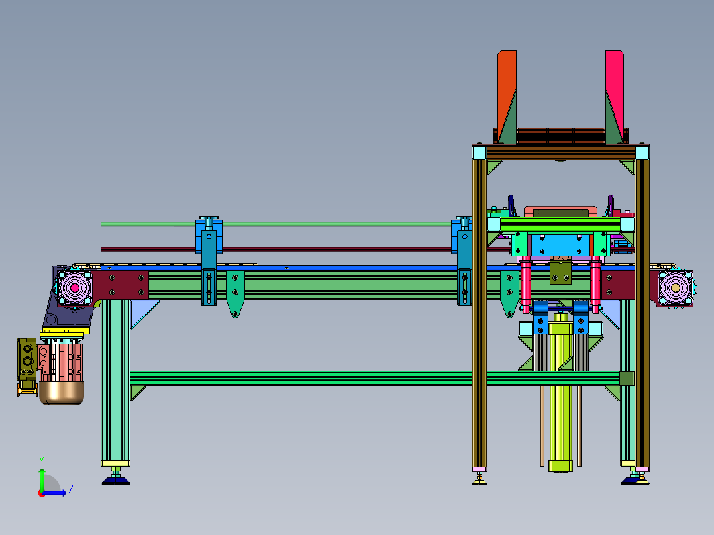714x535 pixels.
Task: Click the top-right cyan corner cap of tower
Action: (x=642, y=152)
